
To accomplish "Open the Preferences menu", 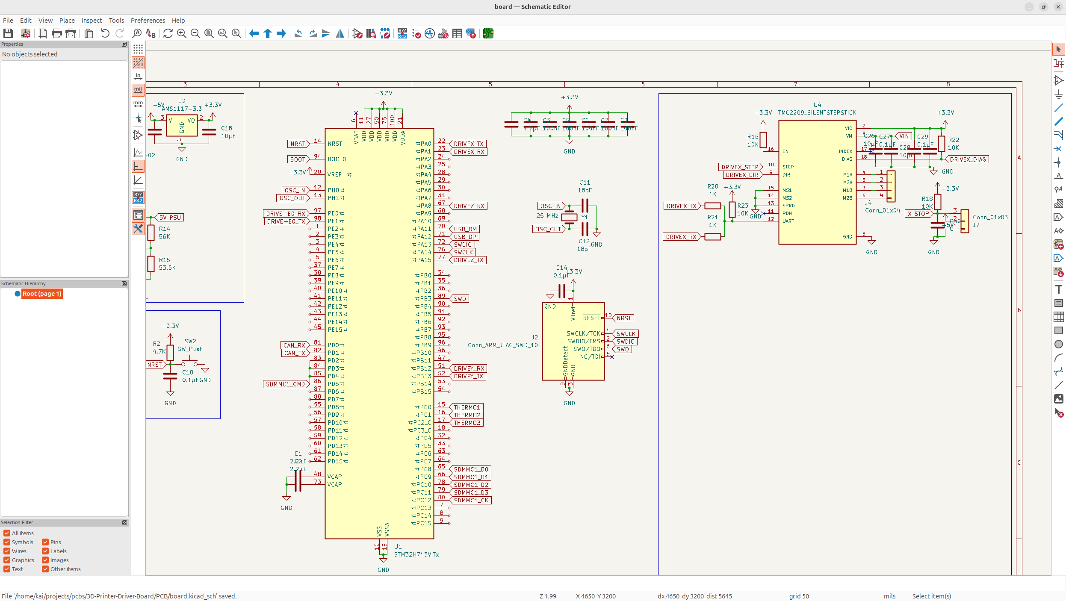I will point(148,20).
